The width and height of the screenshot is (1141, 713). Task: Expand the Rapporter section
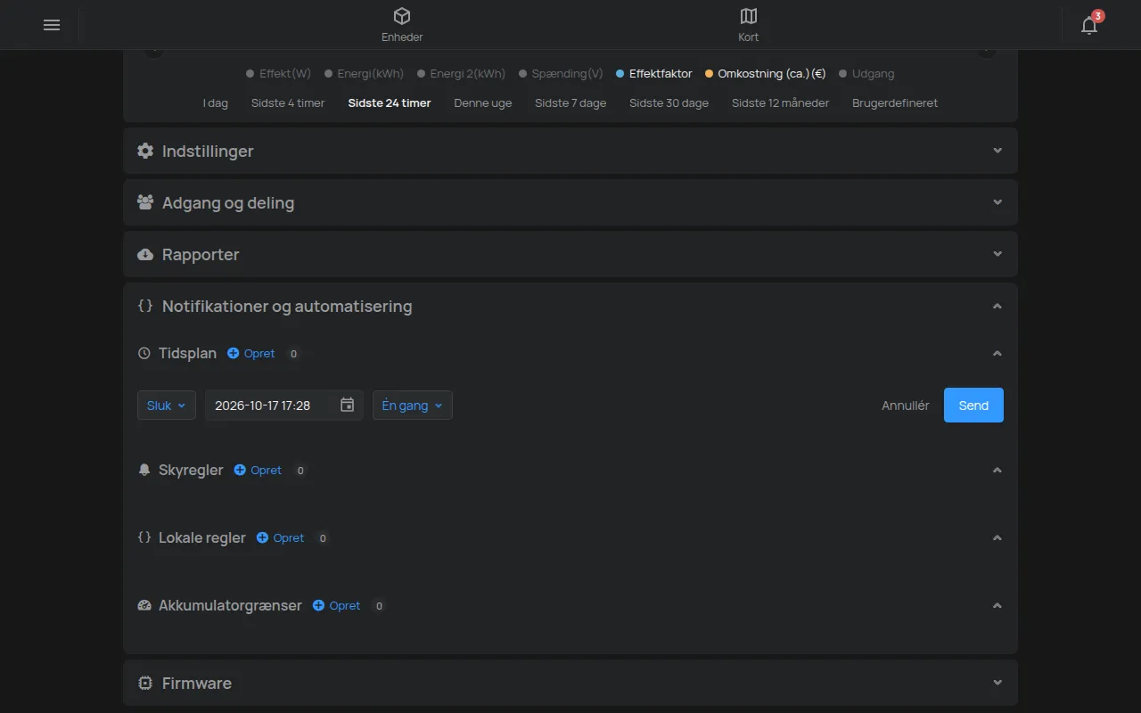(x=570, y=255)
